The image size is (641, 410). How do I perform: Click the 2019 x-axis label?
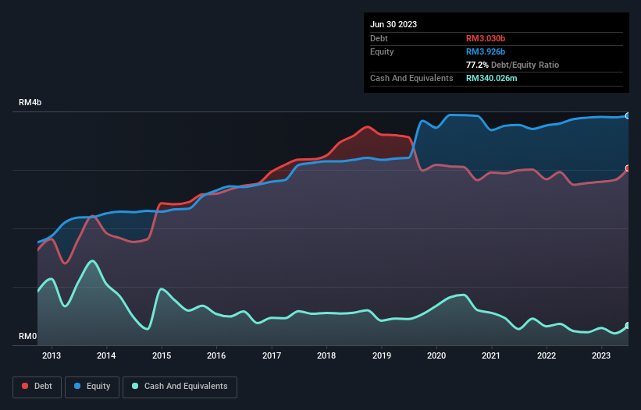[382, 355]
